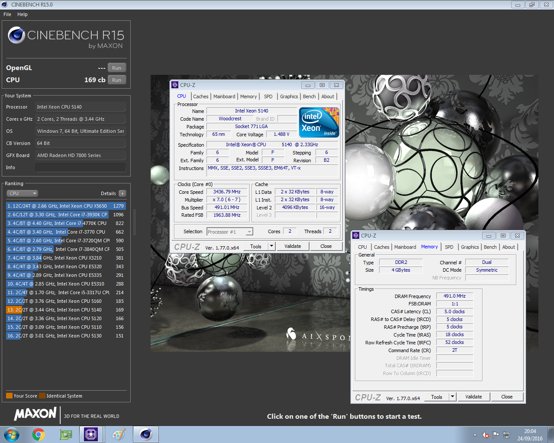Switch to Caches tab in CPU window
This screenshot has height=443, width=554.
[x=201, y=96]
